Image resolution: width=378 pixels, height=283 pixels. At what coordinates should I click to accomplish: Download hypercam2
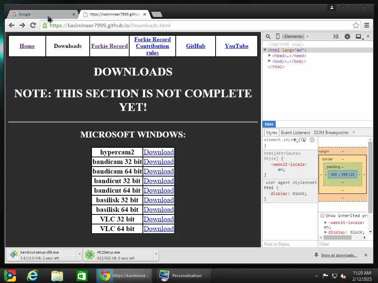coord(159,152)
